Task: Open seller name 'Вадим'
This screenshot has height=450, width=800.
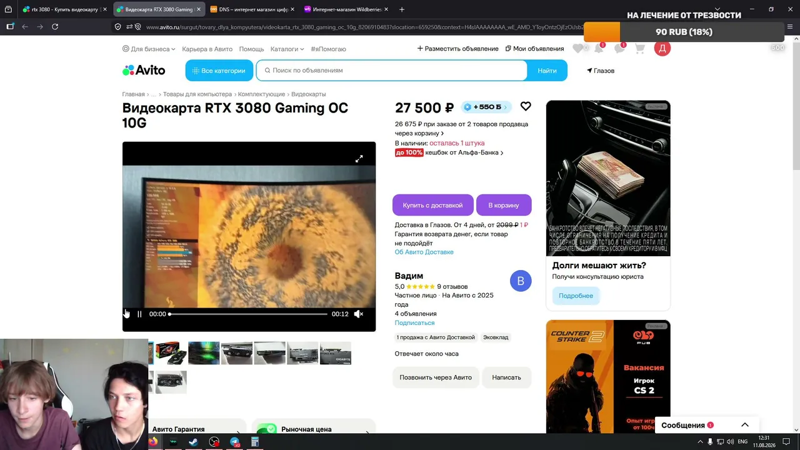Action: [409, 276]
